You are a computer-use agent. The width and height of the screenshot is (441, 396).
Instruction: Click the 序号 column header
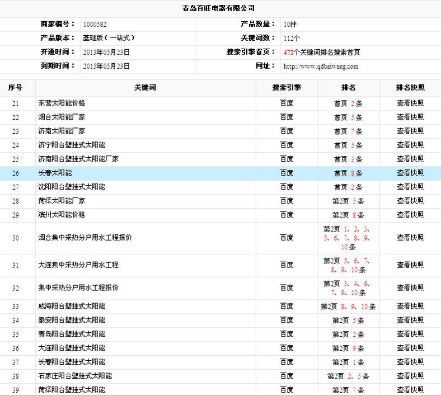coord(15,88)
